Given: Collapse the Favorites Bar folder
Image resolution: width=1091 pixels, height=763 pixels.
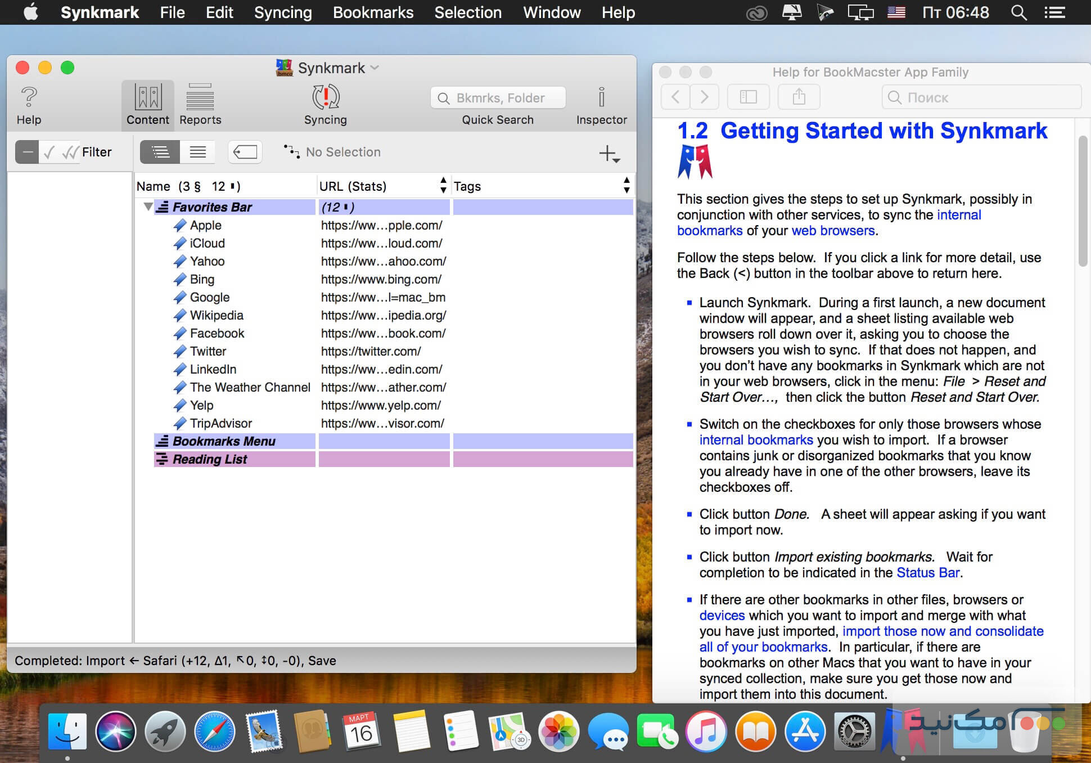Looking at the screenshot, I should (148, 207).
